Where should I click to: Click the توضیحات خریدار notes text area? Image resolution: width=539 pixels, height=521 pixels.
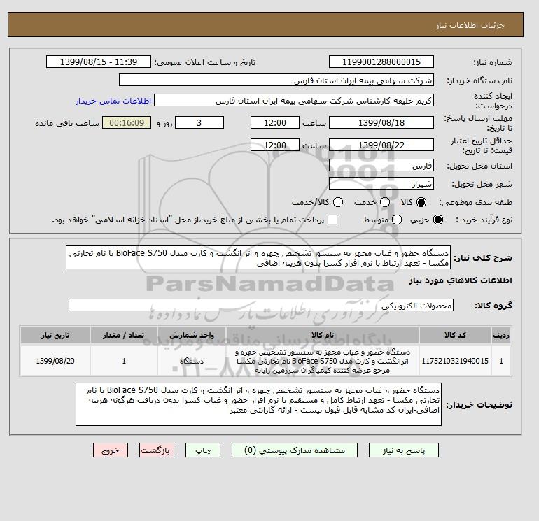click(258, 405)
